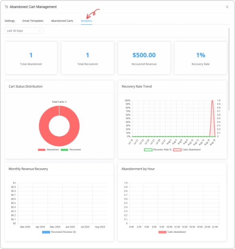The height and width of the screenshot is (249, 235).
Task: Click the Abandonment by Hour heading
Action: tap(138, 169)
